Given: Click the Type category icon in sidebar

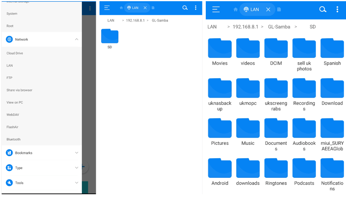Looking at the screenshot, I should click(x=9, y=168).
